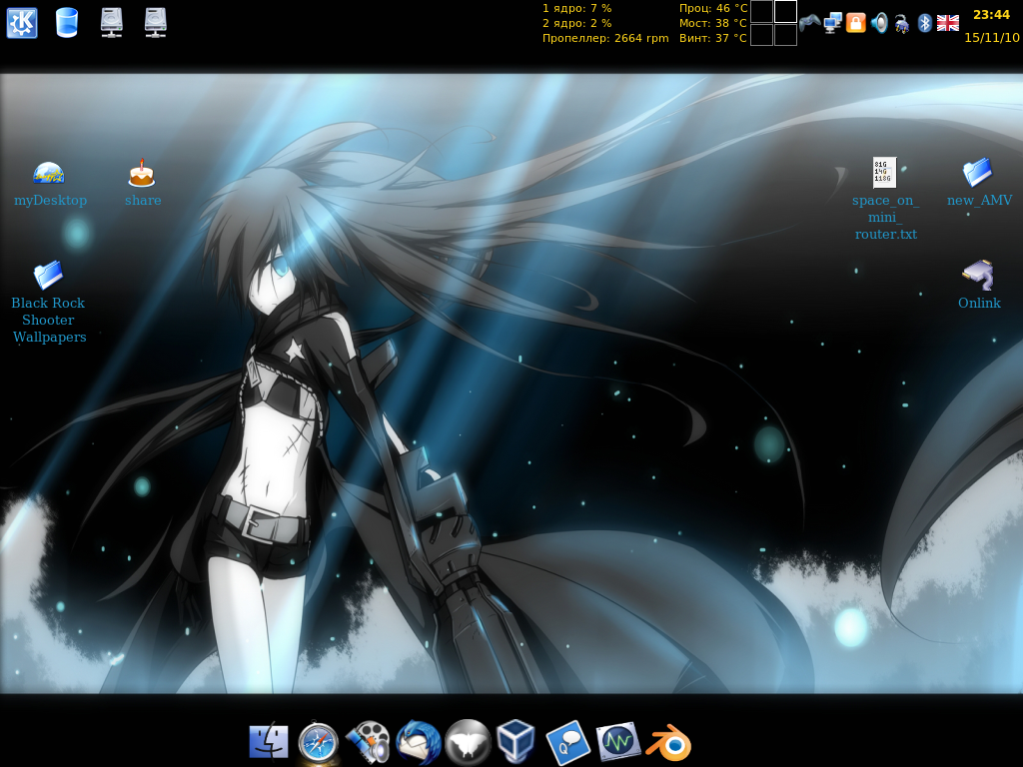Open the speaker volume control in tray

879,23
